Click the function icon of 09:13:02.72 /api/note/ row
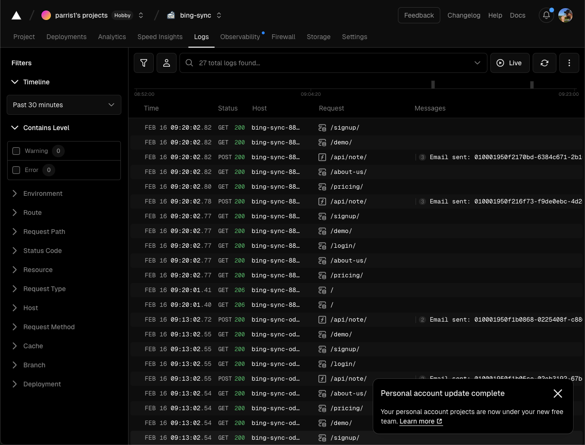Image resolution: width=585 pixels, height=445 pixels. pyautogui.click(x=322, y=320)
